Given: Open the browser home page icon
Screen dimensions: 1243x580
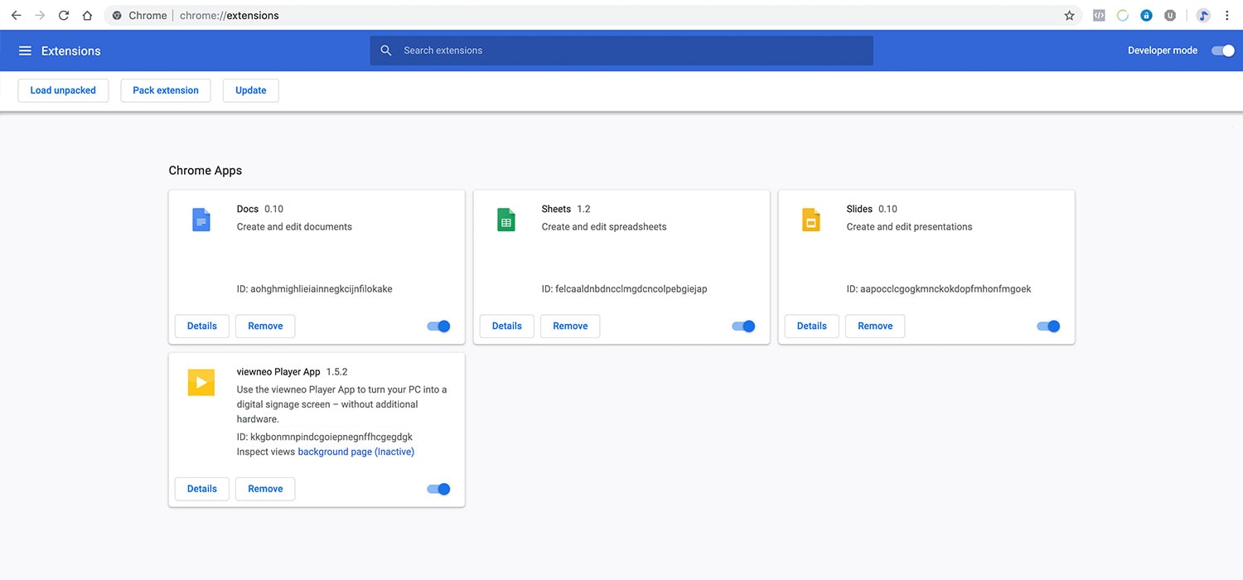Looking at the screenshot, I should 87,15.
